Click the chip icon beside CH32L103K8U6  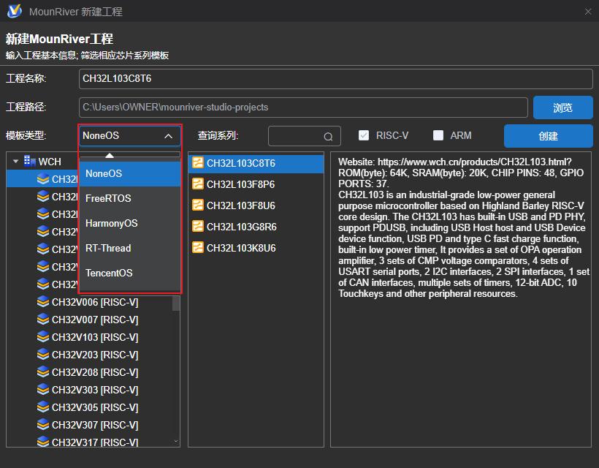(198, 247)
